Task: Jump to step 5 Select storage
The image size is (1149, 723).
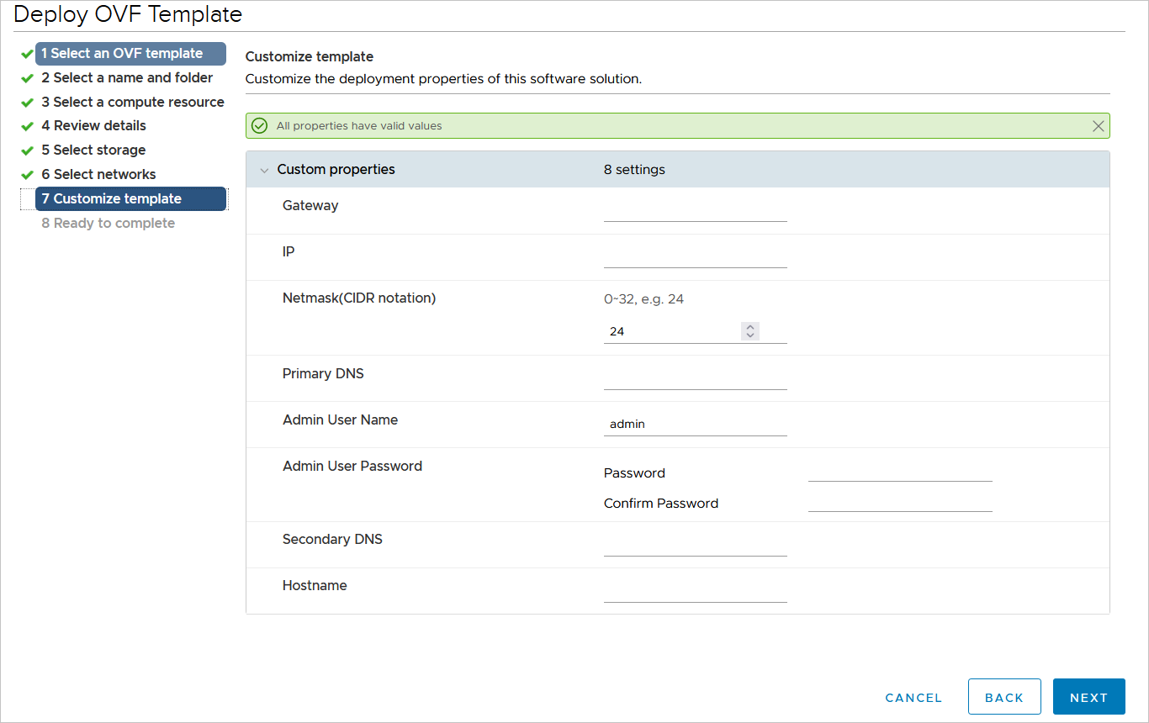Action: [x=93, y=150]
